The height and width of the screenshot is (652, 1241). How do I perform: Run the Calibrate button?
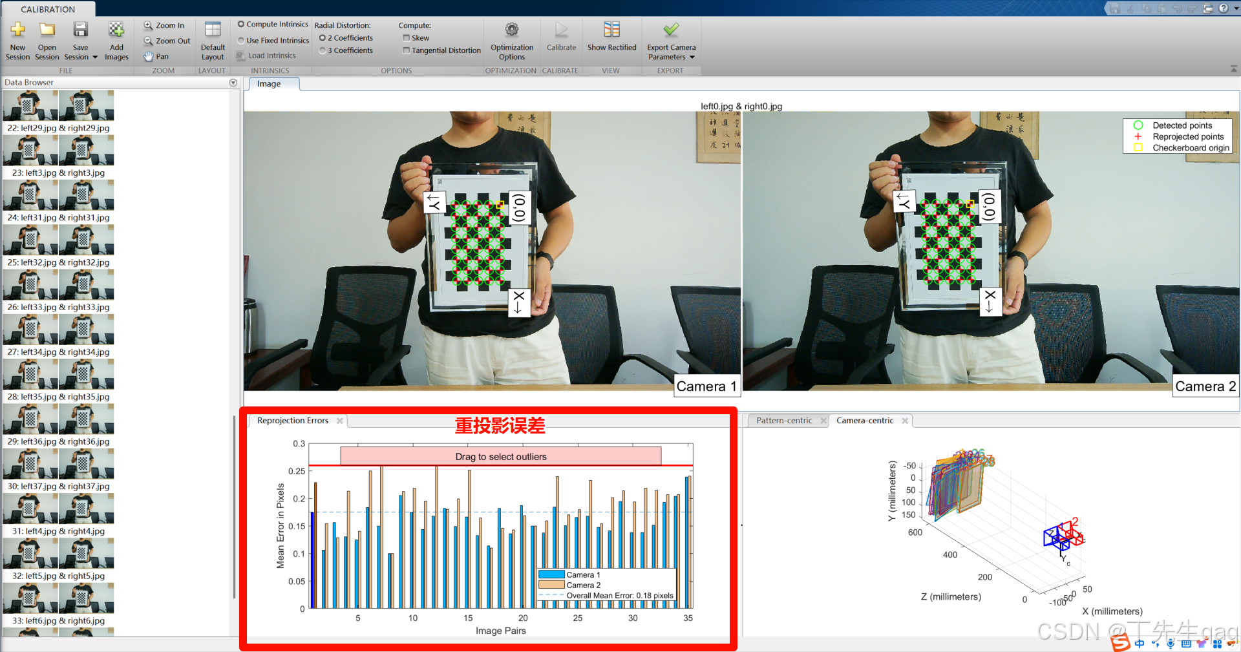[561, 36]
